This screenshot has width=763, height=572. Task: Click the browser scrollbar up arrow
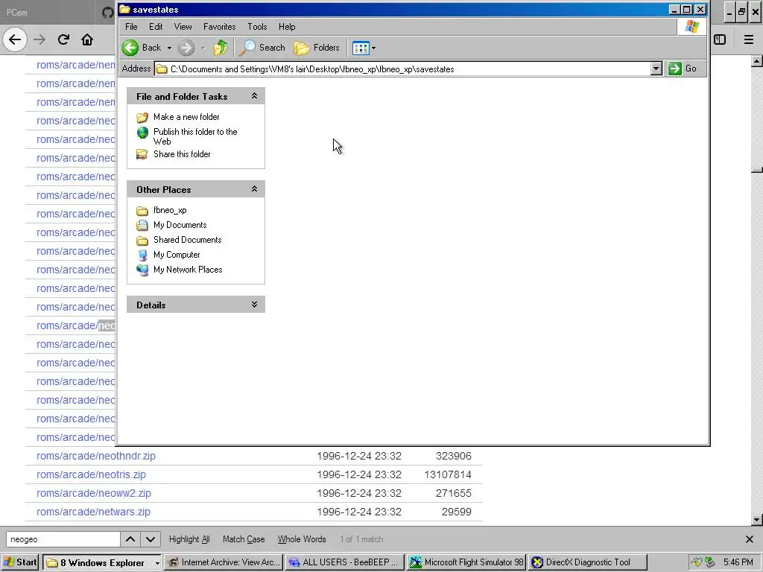pos(757,61)
